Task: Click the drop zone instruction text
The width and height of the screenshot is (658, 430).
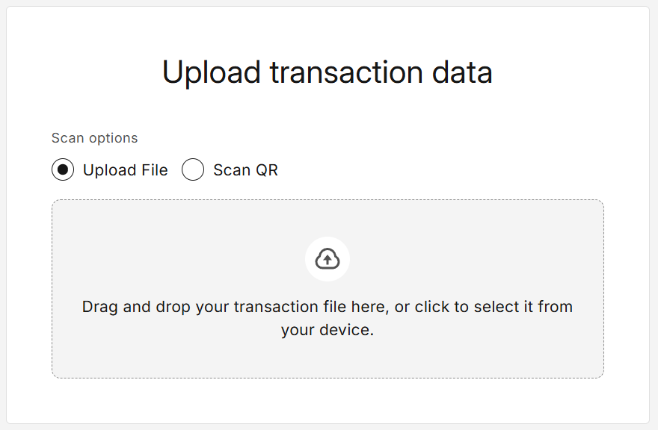Action: (x=328, y=317)
